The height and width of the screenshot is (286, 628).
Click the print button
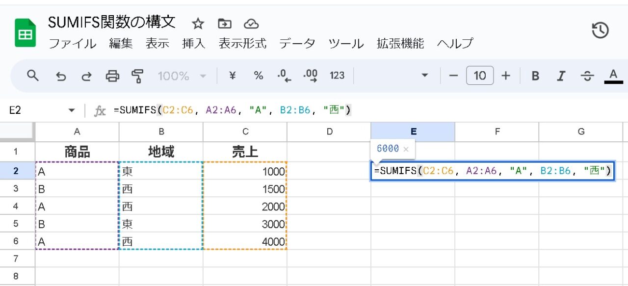click(112, 75)
